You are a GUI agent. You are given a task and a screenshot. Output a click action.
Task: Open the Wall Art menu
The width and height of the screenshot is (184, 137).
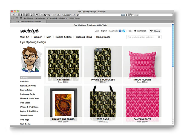[25, 37]
